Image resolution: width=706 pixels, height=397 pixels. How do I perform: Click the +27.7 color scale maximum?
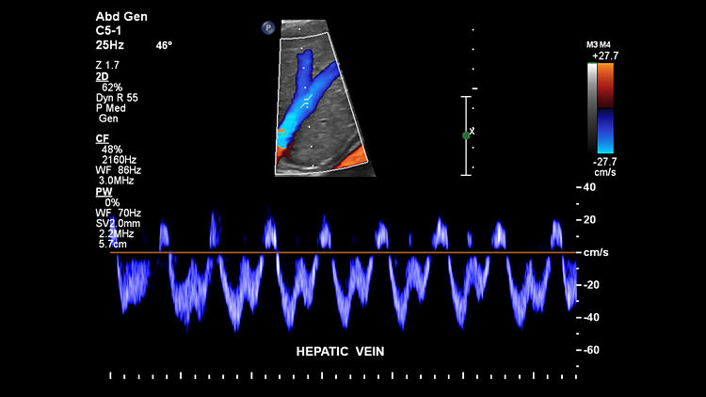[x=604, y=56]
